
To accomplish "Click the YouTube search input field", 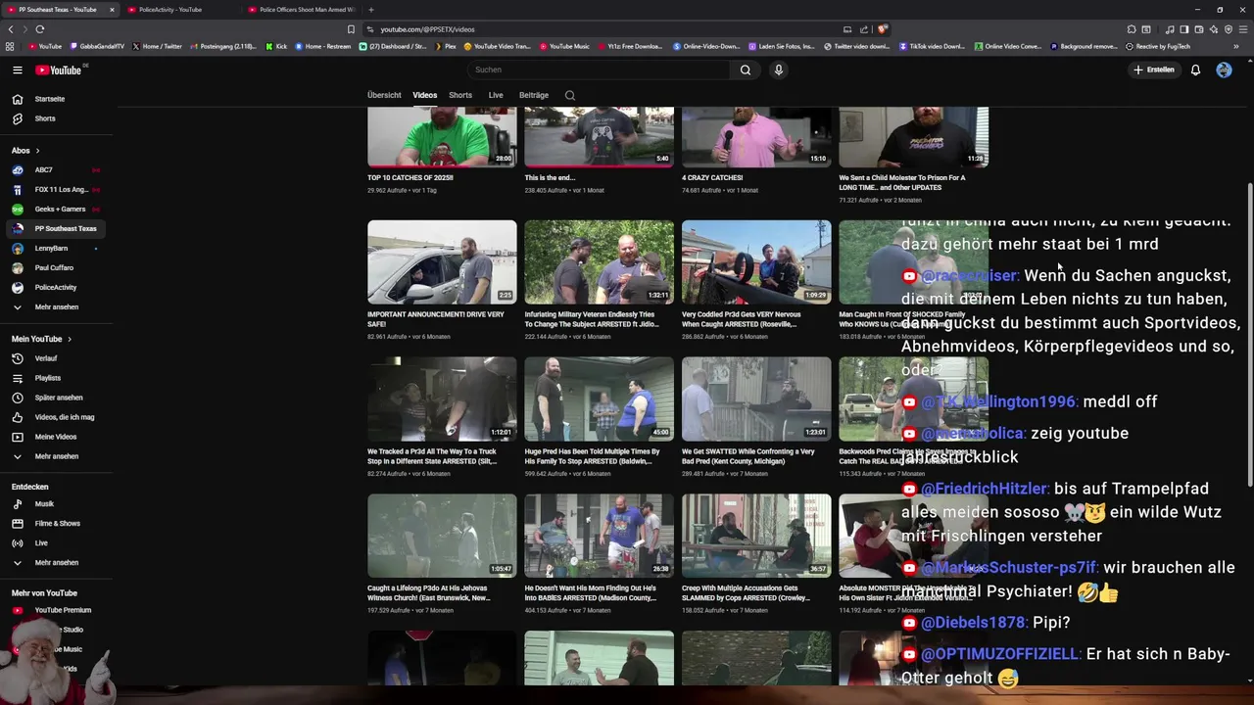I will click(599, 70).
